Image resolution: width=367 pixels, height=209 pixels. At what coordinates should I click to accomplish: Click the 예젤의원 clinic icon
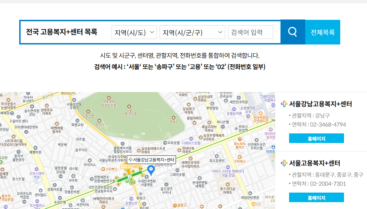coord(35,148)
